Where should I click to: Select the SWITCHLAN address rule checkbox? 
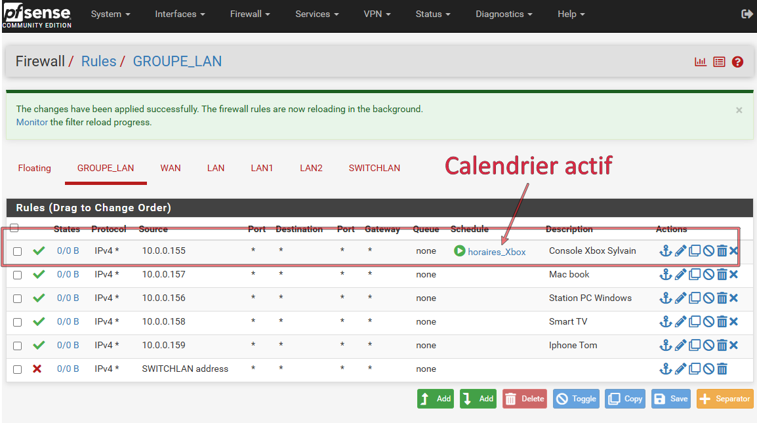coord(18,369)
